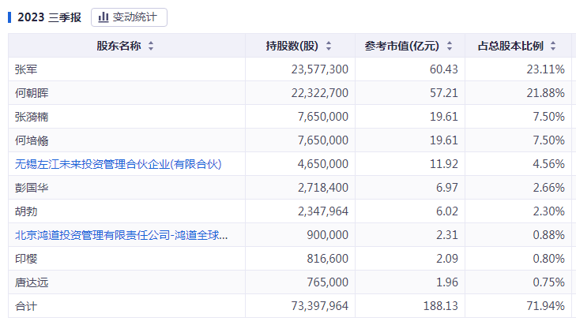This screenshot has width=576, height=325.
Task: Open the 变动统计 button
Action: coord(129,17)
